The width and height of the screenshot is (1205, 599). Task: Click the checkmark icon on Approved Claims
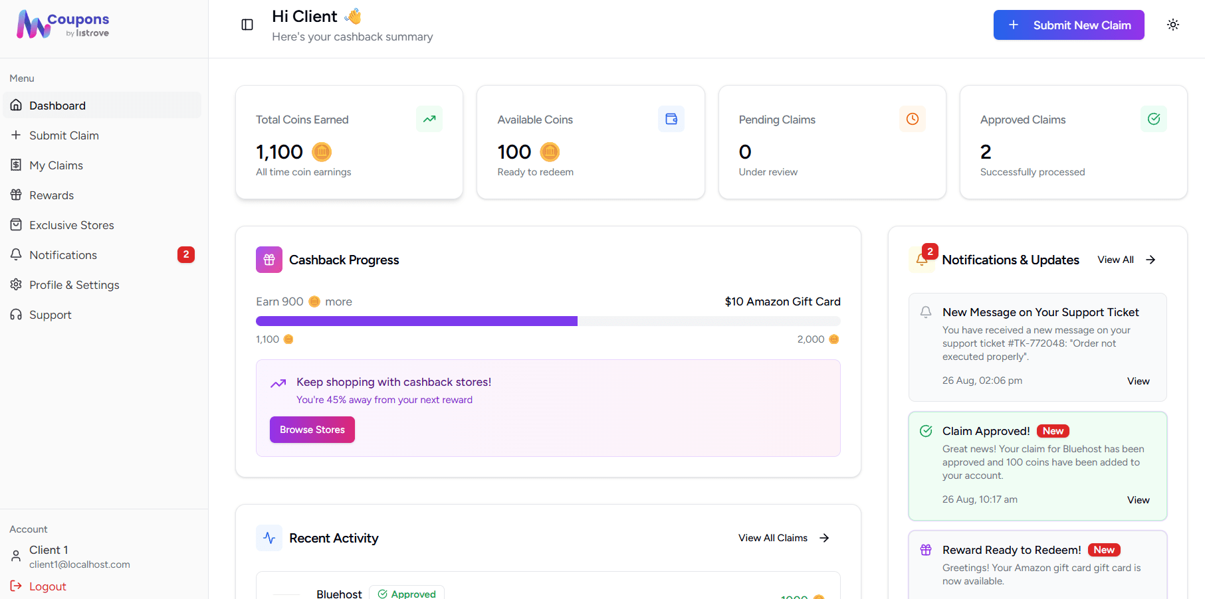(1154, 119)
